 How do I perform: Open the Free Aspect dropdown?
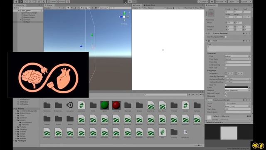point(155,8)
